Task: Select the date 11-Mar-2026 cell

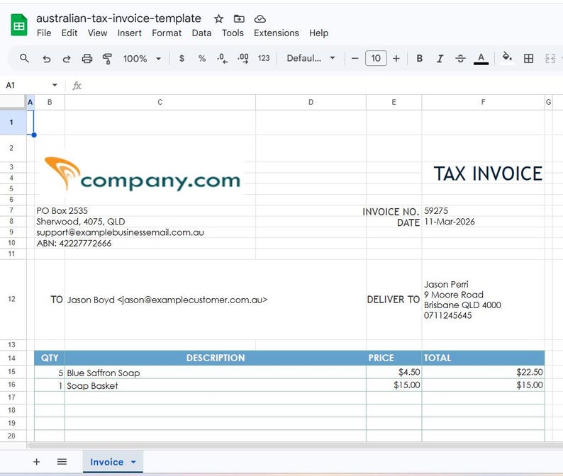Action: (484, 221)
